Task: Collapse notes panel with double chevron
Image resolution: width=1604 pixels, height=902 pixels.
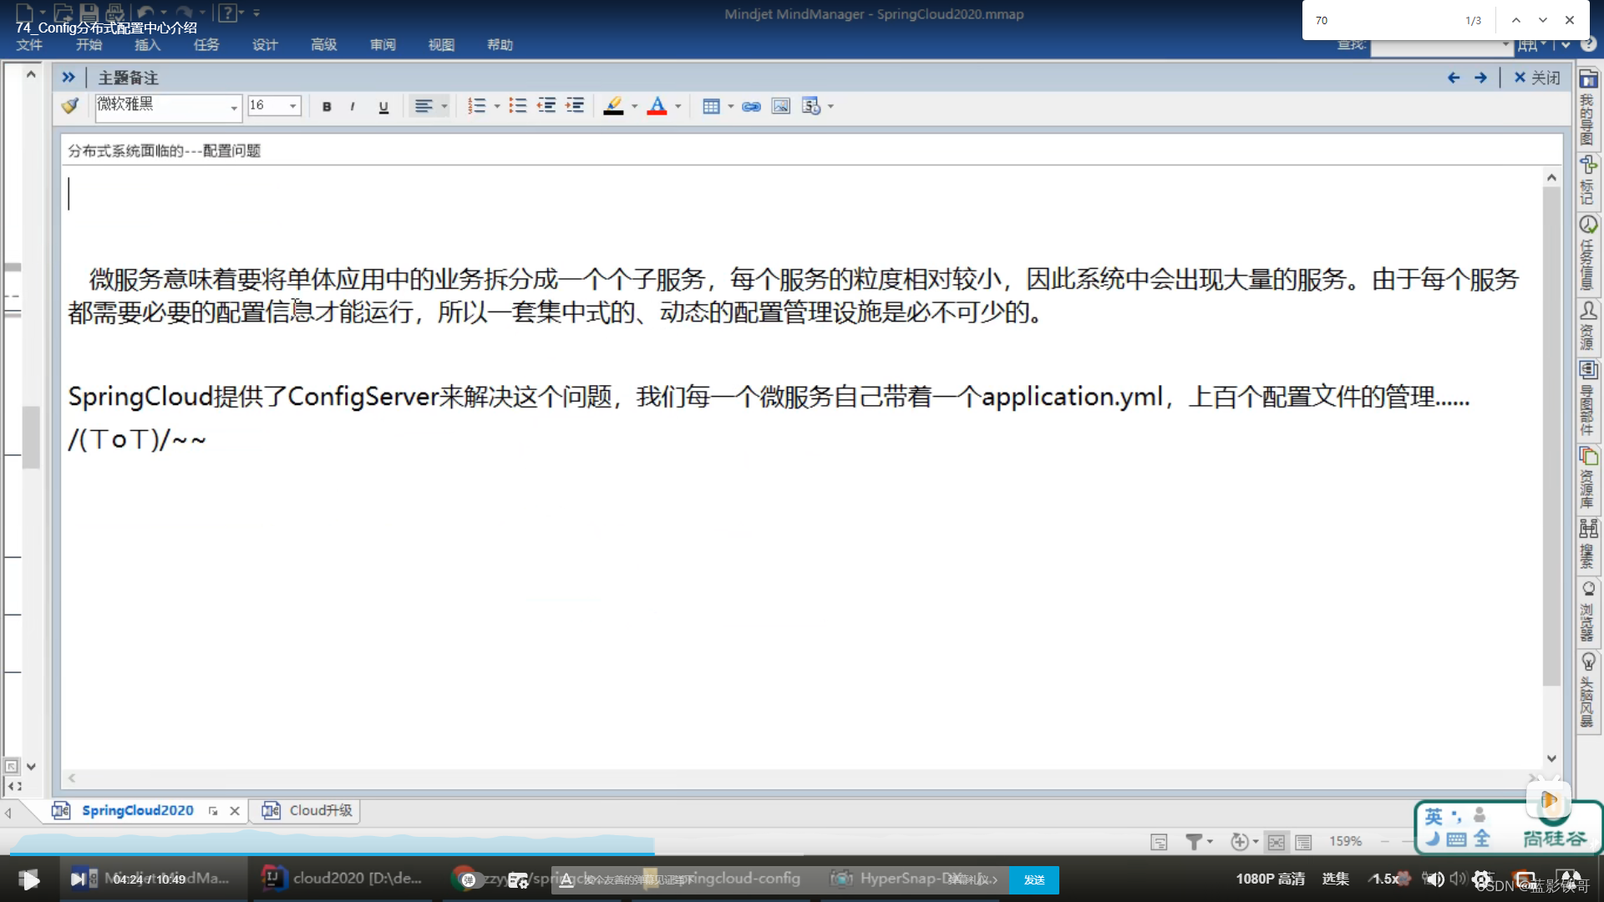Action: pyautogui.click(x=69, y=78)
